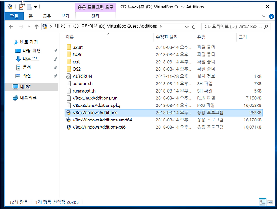Go up one folder level
This screenshot has width=277, height=209.
(x=37, y=27)
